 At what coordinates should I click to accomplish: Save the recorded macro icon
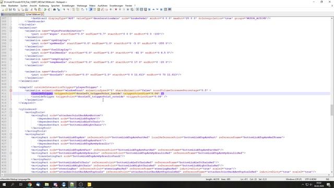132,9
